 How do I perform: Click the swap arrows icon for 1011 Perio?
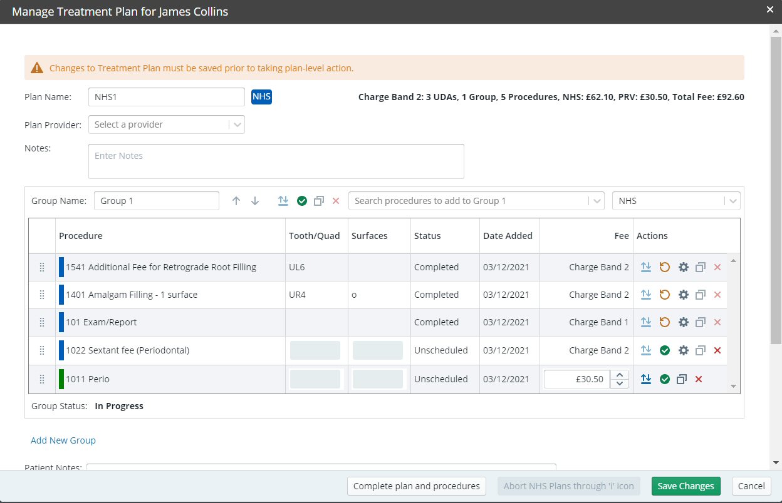tap(646, 379)
